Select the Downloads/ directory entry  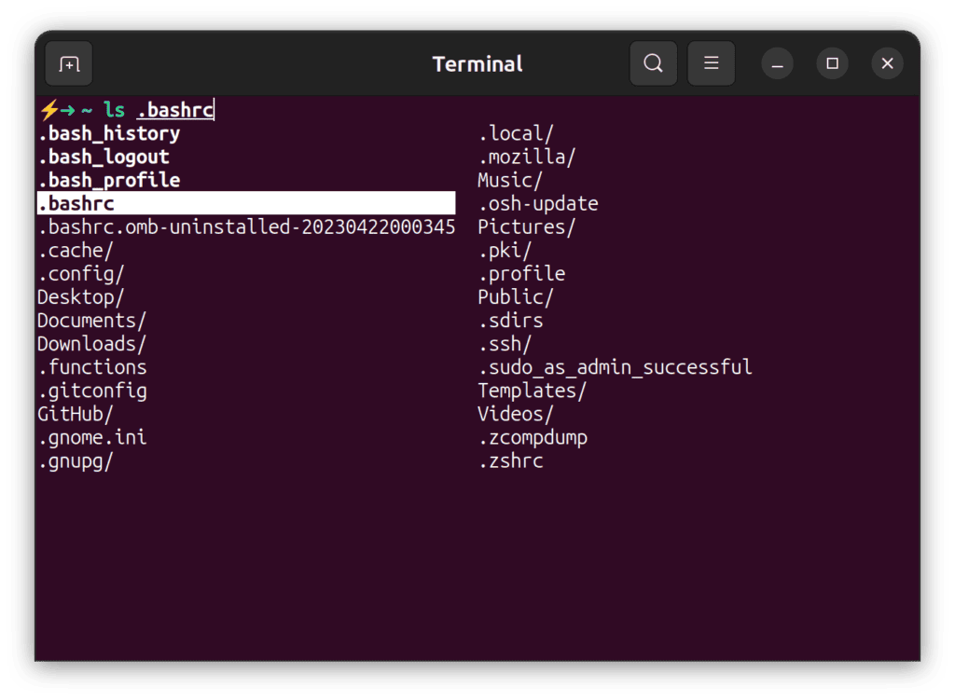click(90, 343)
